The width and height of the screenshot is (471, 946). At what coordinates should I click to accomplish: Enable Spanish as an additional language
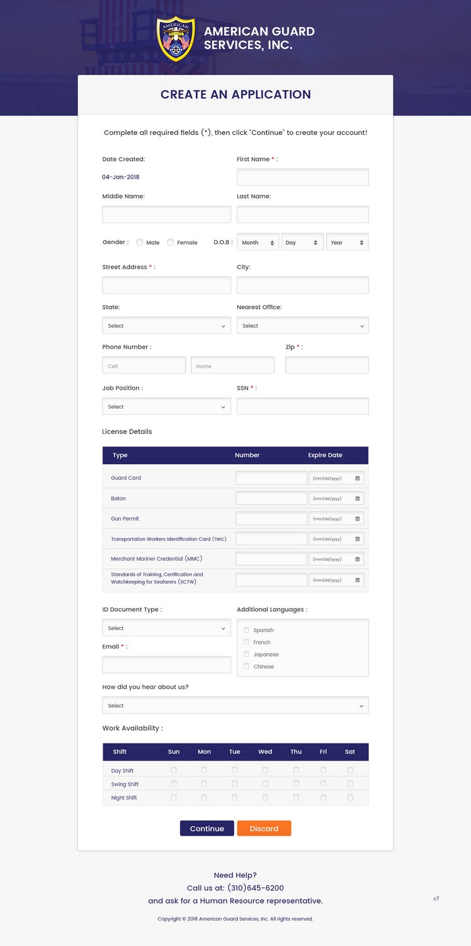click(x=246, y=629)
